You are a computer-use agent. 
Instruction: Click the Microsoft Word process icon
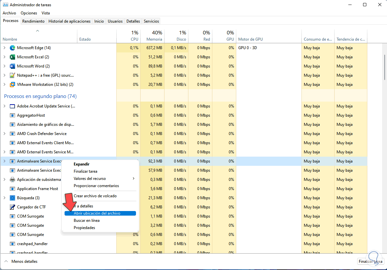12,66
